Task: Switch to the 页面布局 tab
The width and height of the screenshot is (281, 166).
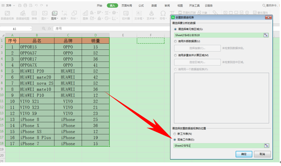Action: pyautogui.click(x=127, y=5)
